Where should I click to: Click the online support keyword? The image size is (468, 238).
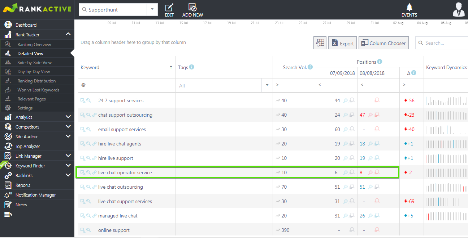coord(114,230)
